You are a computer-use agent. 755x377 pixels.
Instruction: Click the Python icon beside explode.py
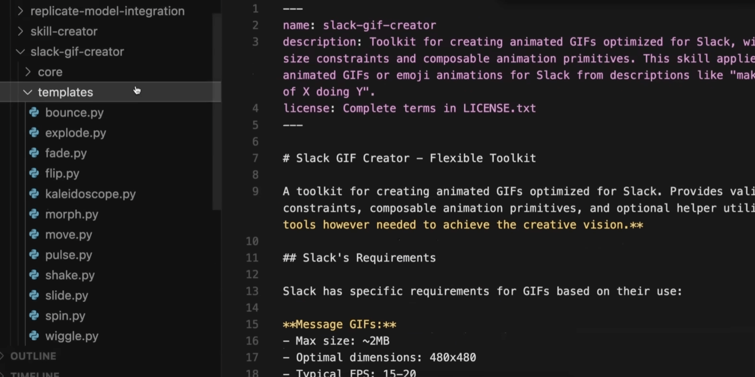(x=34, y=133)
